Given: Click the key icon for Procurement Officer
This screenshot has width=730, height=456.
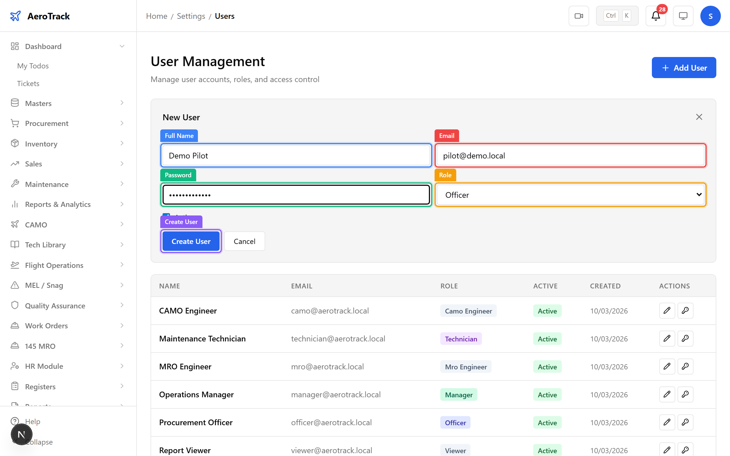Looking at the screenshot, I should click(685, 422).
